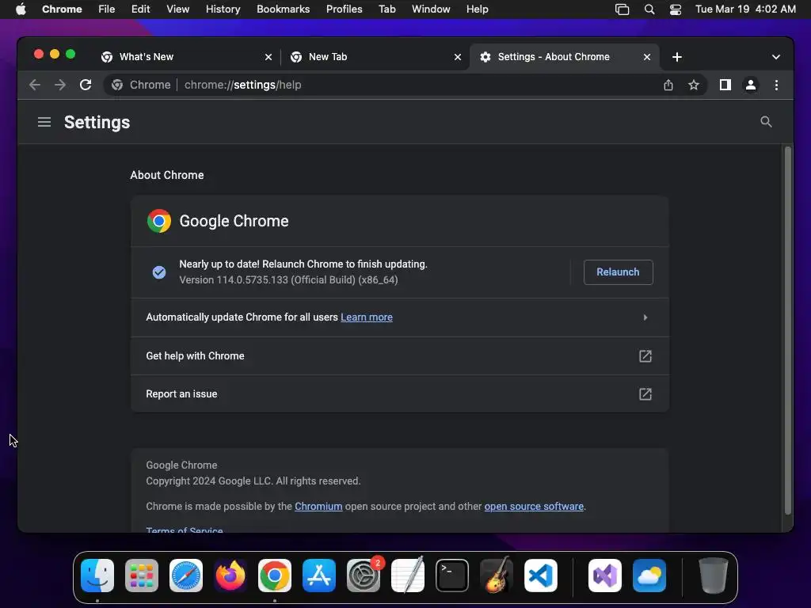Open the Bookmarks menu

[x=283, y=9]
